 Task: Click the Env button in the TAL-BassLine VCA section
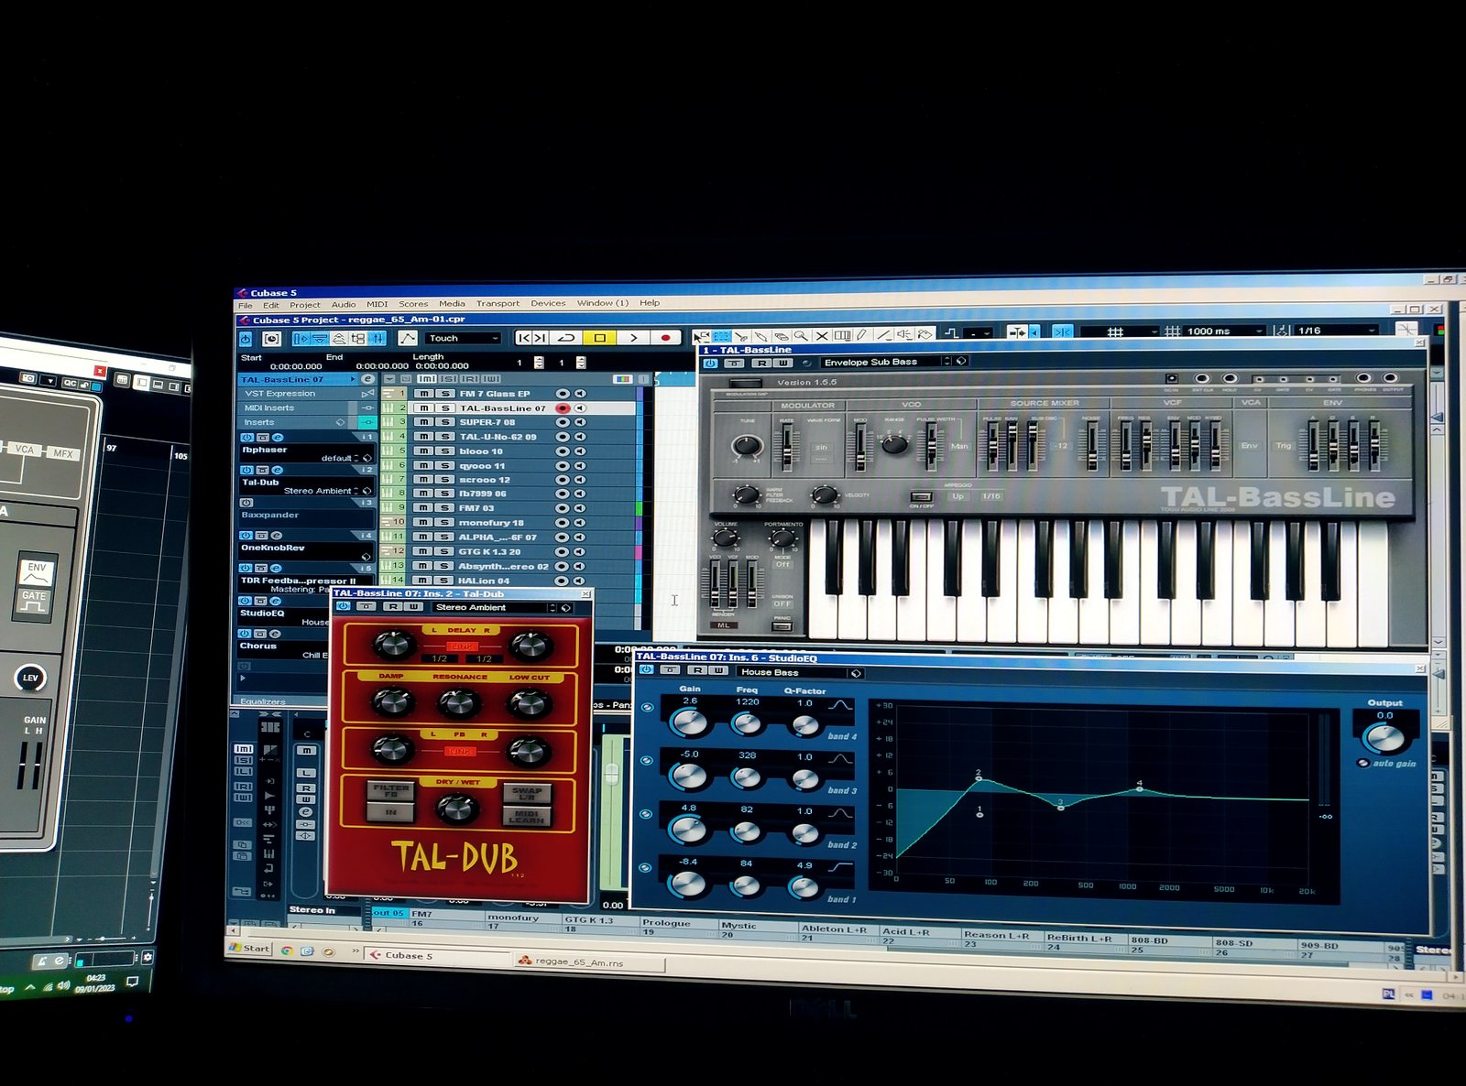(1249, 446)
